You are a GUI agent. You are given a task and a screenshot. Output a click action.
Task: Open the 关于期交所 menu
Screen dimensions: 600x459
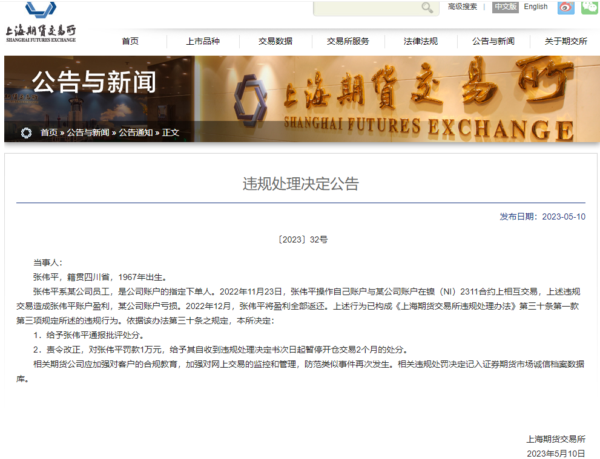[566, 41]
